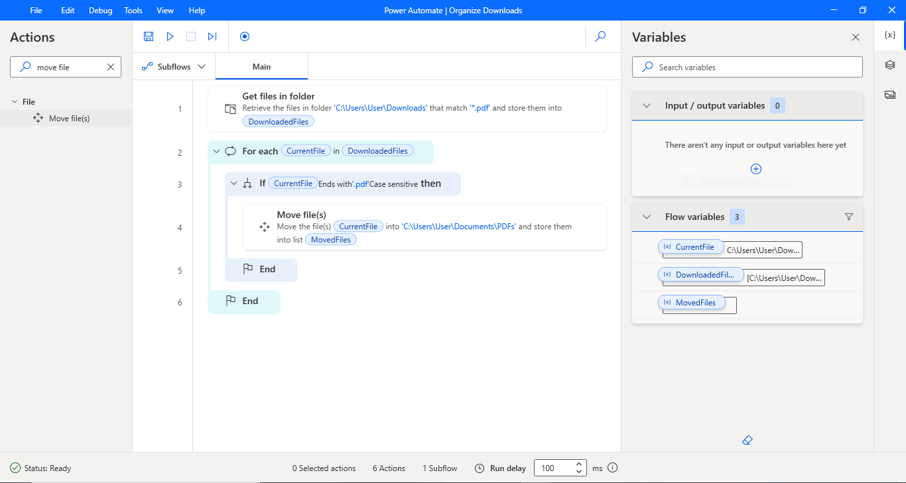Clear the actions search with X
Viewport: 906px width, 483px height.
[111, 67]
